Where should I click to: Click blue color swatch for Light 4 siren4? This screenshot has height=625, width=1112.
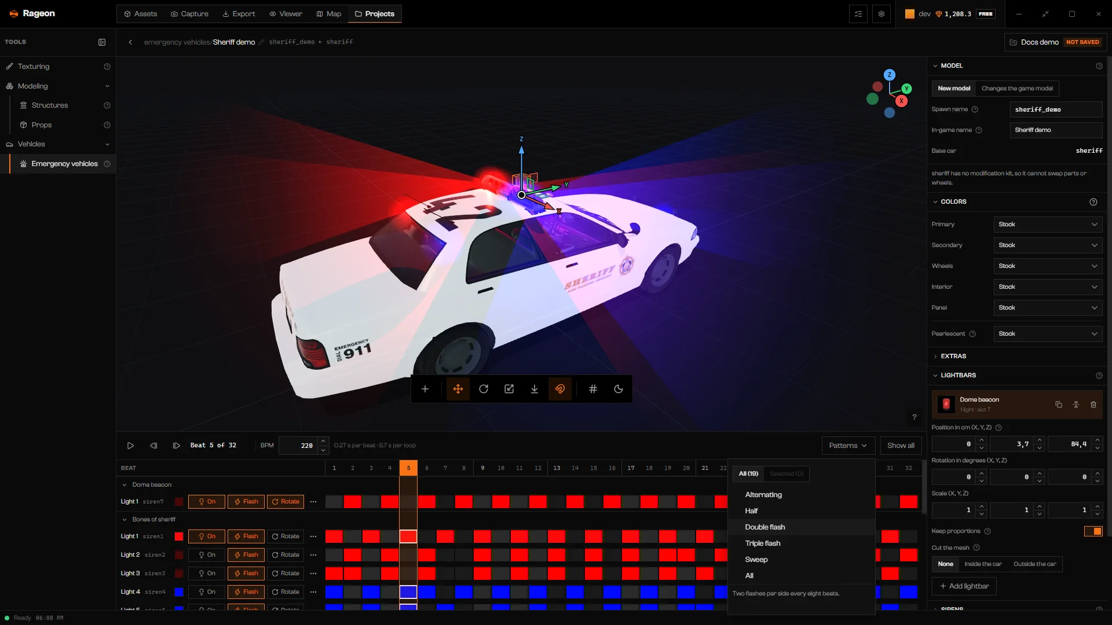pyautogui.click(x=179, y=592)
